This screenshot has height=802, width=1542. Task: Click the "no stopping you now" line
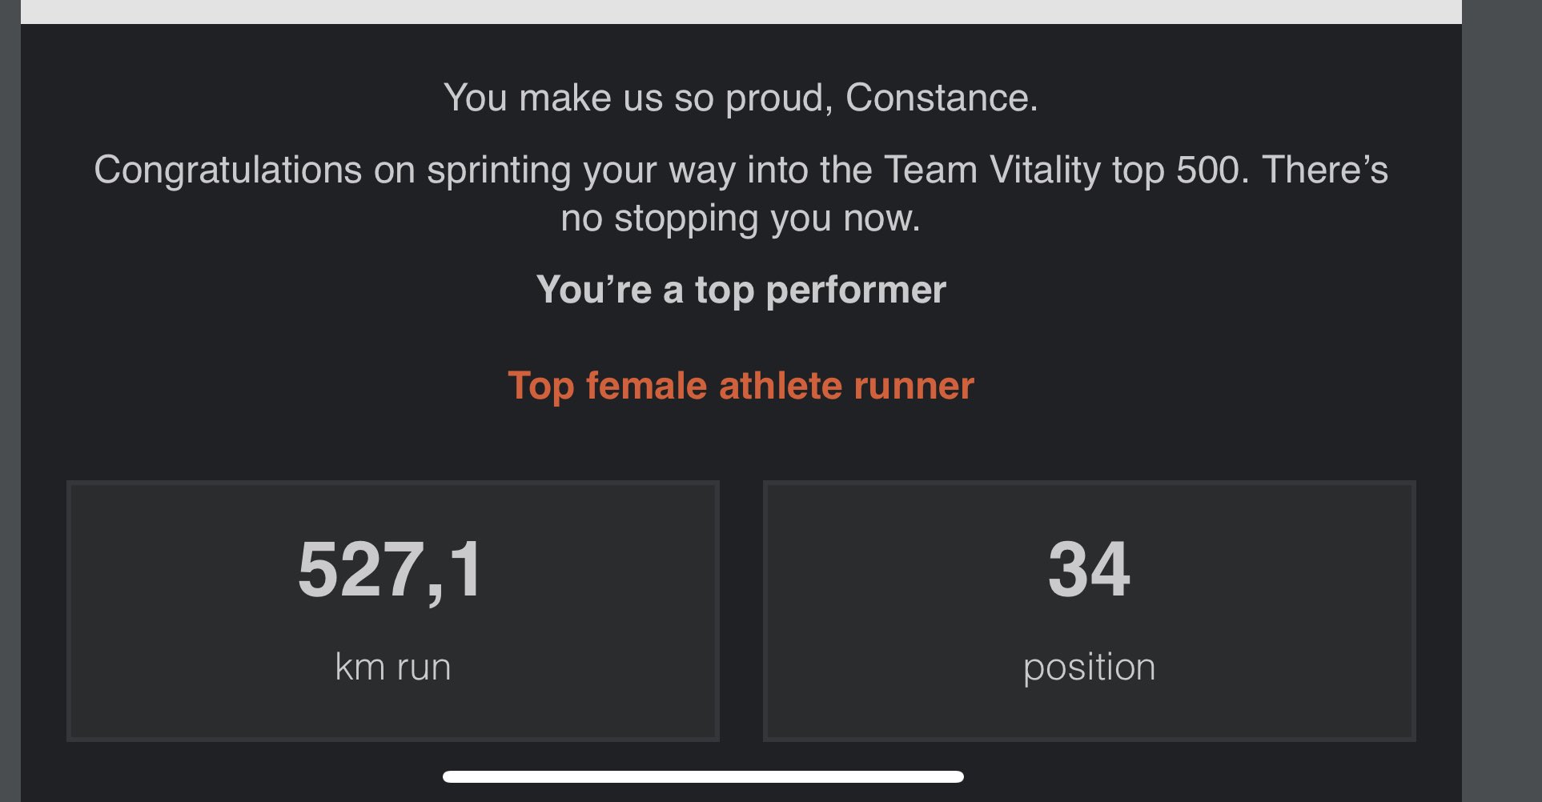741,218
